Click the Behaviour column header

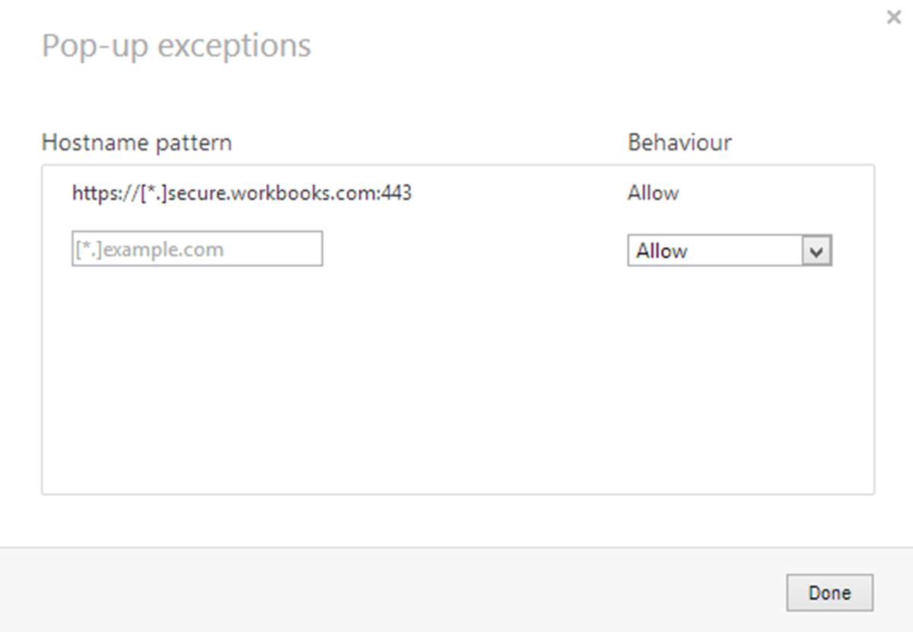click(679, 142)
